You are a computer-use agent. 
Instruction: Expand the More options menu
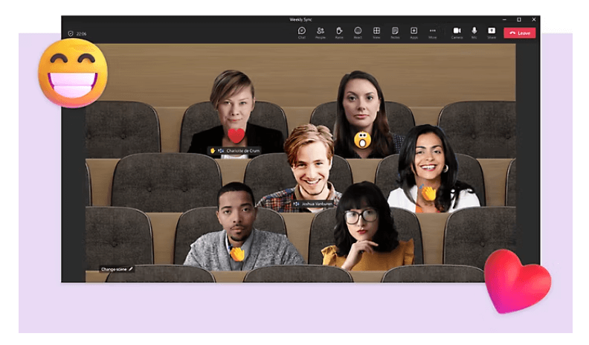pyautogui.click(x=432, y=32)
